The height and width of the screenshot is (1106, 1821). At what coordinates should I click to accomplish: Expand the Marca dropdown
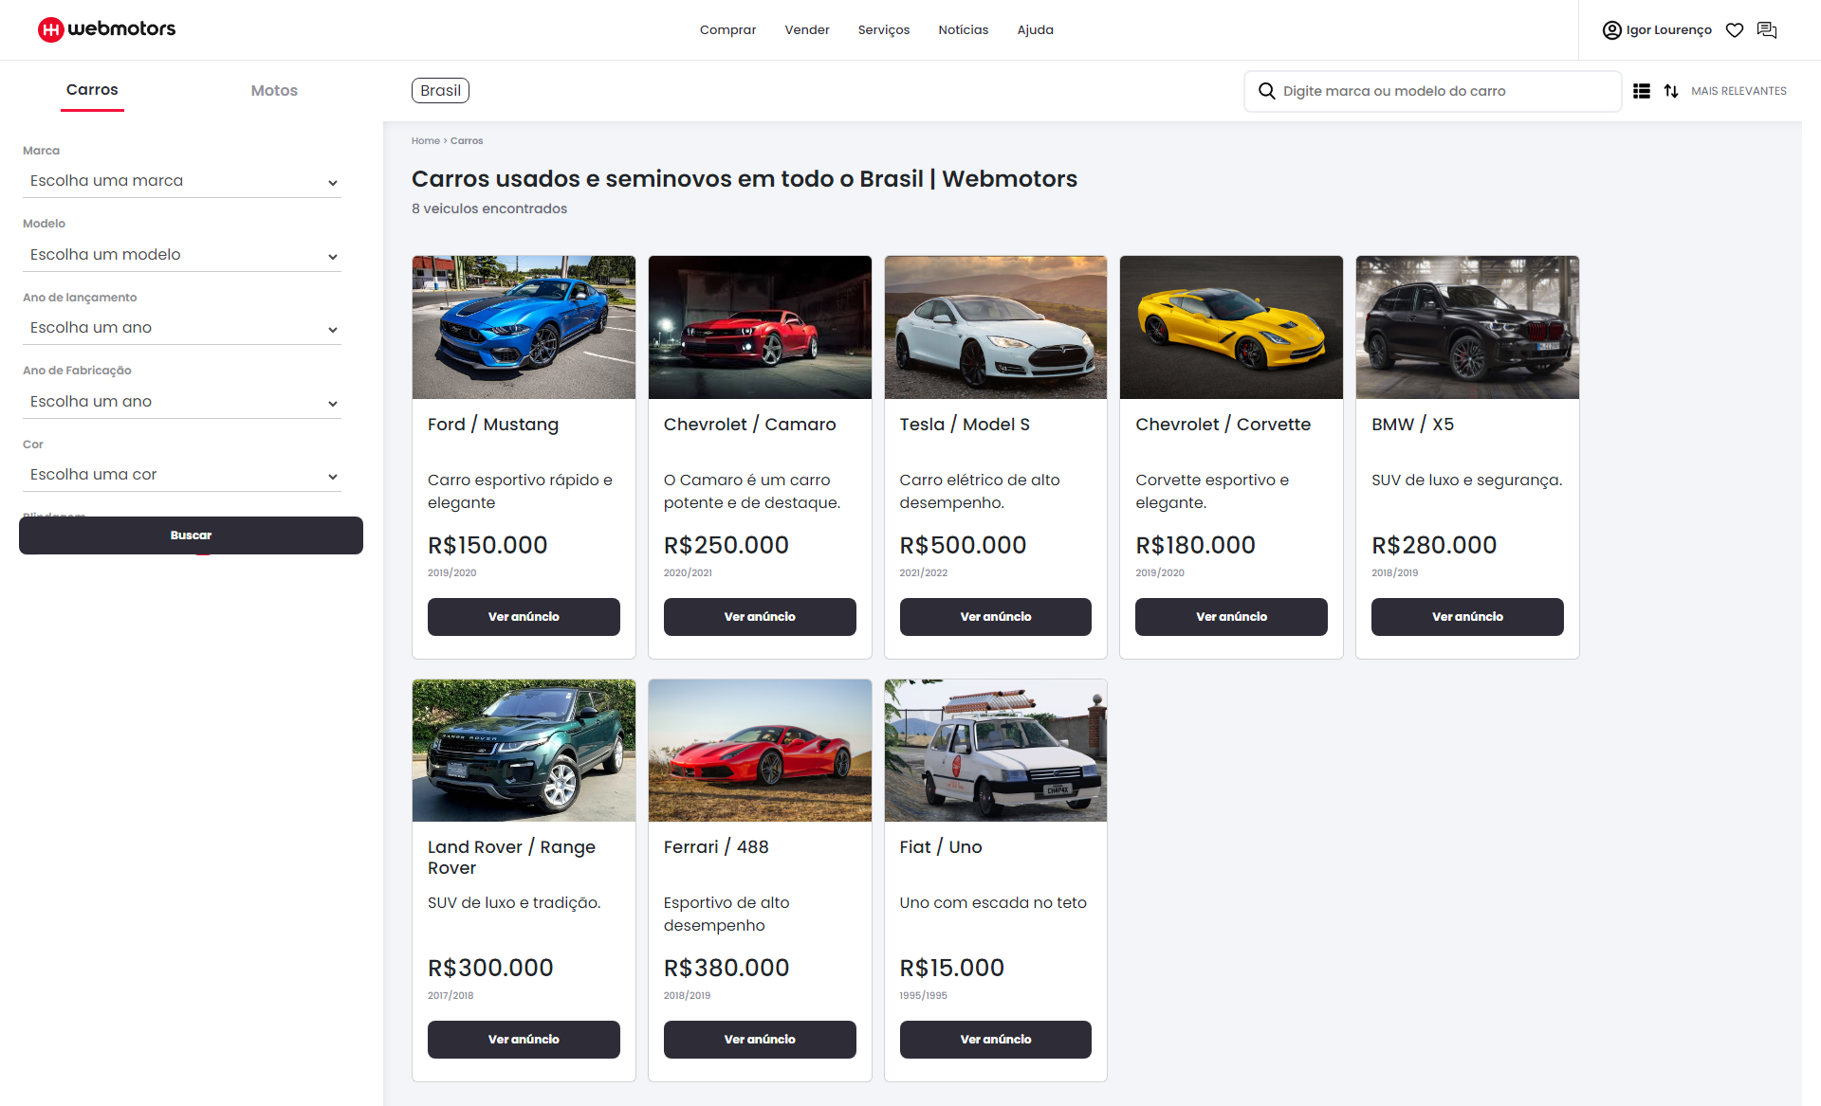[x=182, y=181]
